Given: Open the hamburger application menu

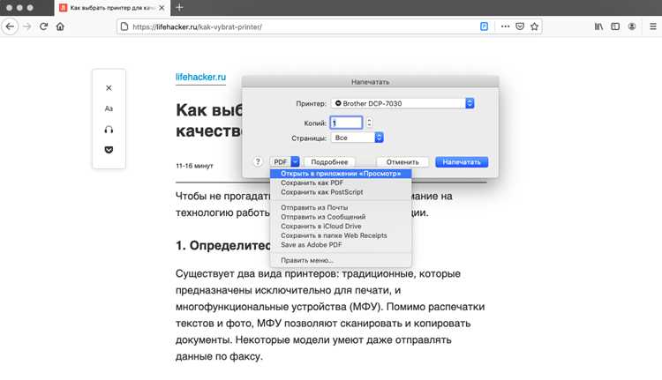Looking at the screenshot, I should click(x=652, y=26).
